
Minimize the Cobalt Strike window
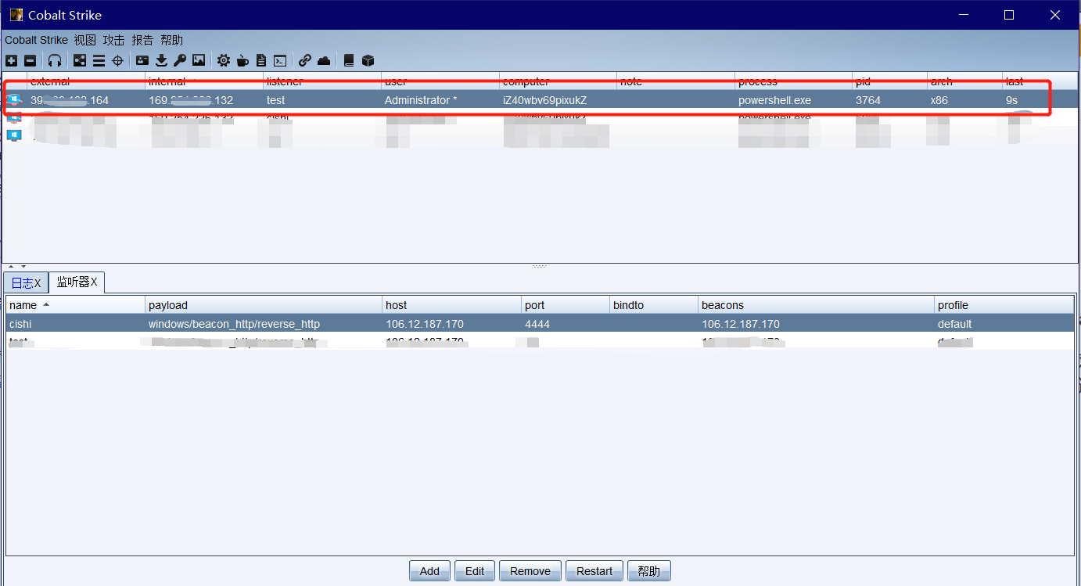coord(964,15)
